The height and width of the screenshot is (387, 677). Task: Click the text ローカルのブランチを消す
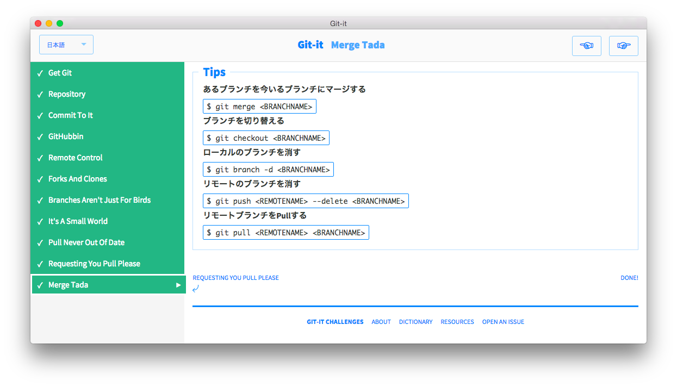(x=252, y=152)
